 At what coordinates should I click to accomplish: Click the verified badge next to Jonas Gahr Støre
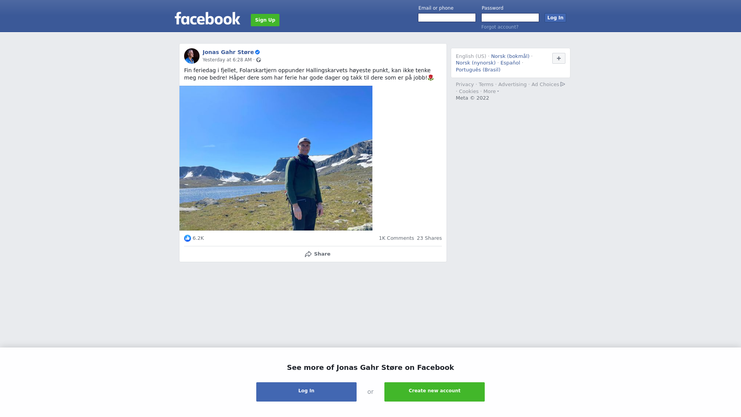coord(257,52)
